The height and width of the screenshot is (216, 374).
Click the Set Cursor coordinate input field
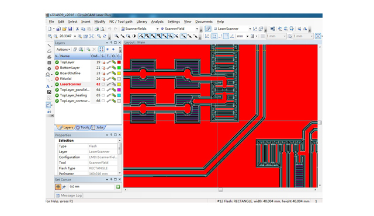coord(91,187)
